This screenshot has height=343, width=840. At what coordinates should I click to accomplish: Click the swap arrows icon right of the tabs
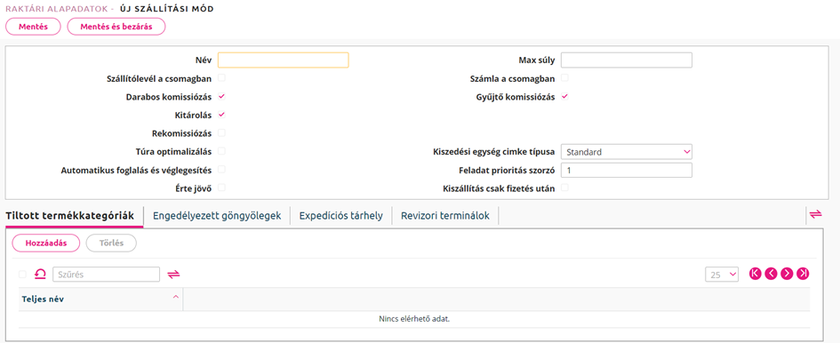coord(815,214)
